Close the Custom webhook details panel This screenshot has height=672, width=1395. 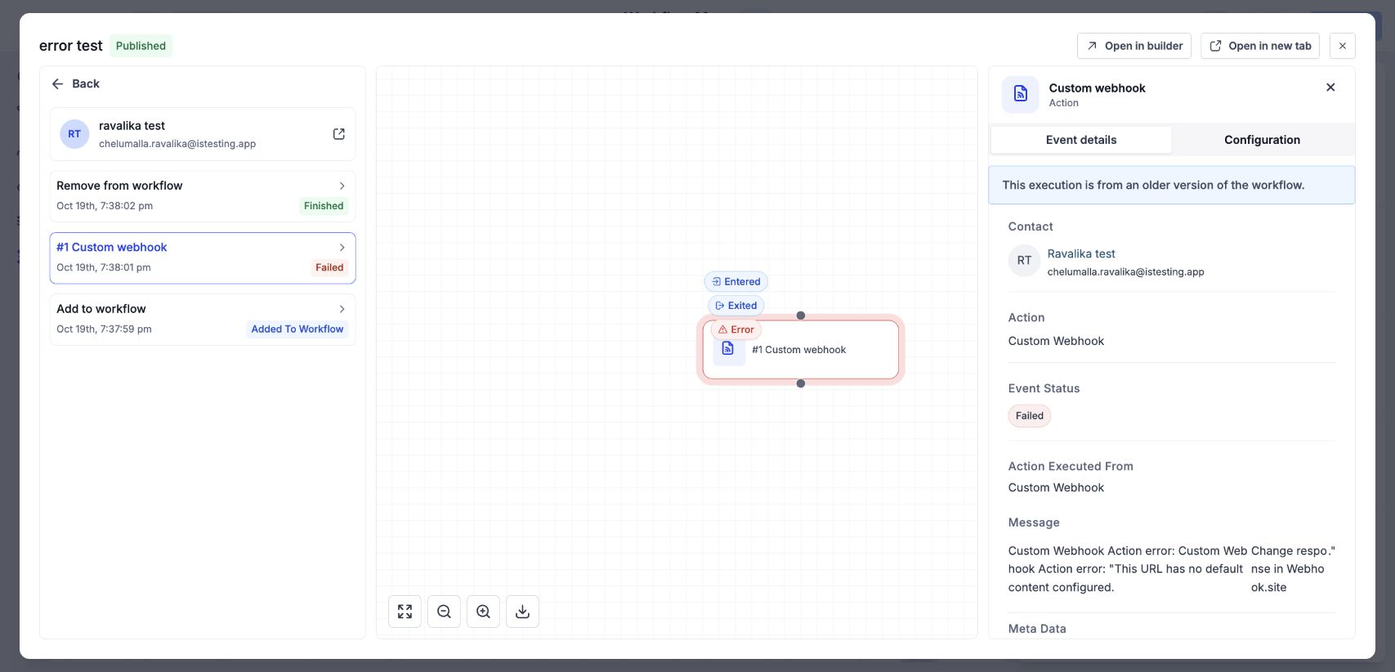pos(1330,87)
